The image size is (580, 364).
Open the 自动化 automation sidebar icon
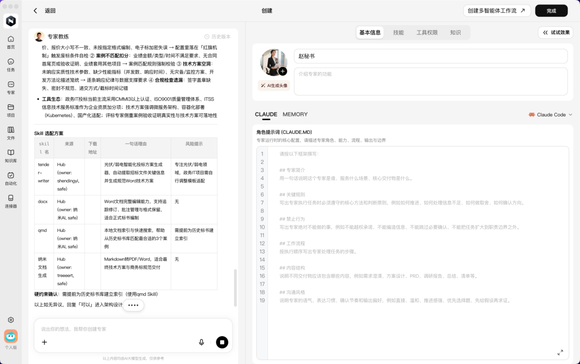11,179
